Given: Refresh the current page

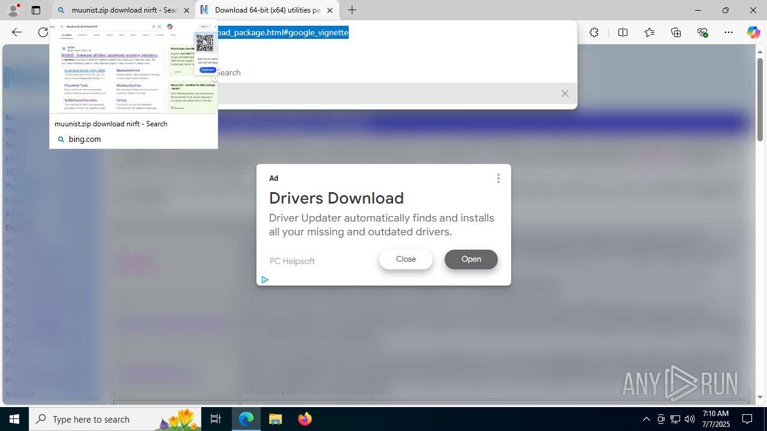Looking at the screenshot, I should (43, 32).
